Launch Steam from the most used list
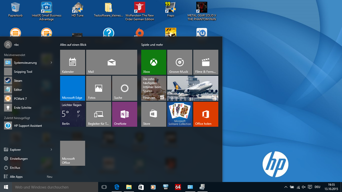Image resolution: width=342 pixels, height=192 pixels. [28, 80]
